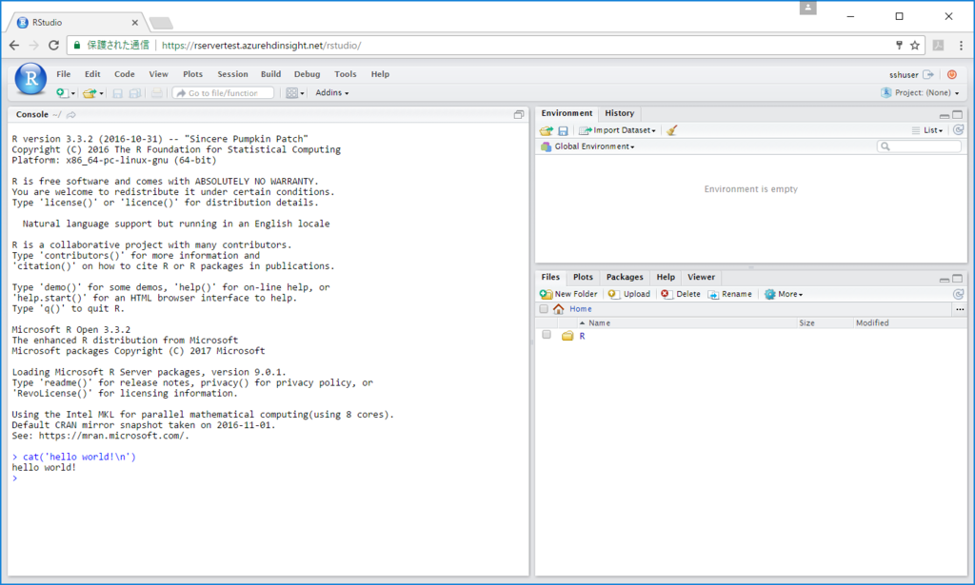The width and height of the screenshot is (975, 585).
Task: Minimize the Environment pane
Action: coord(944,115)
